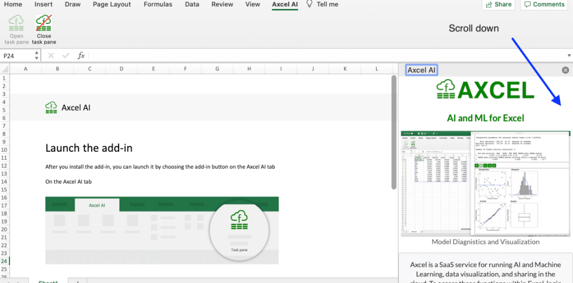Select row 24 header
Viewport: 573px width, 283px height.
tap(4, 261)
